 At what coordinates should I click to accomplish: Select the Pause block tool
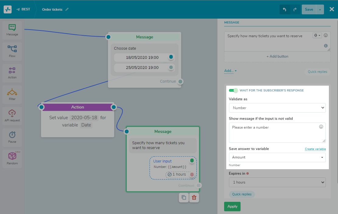(x=12, y=137)
